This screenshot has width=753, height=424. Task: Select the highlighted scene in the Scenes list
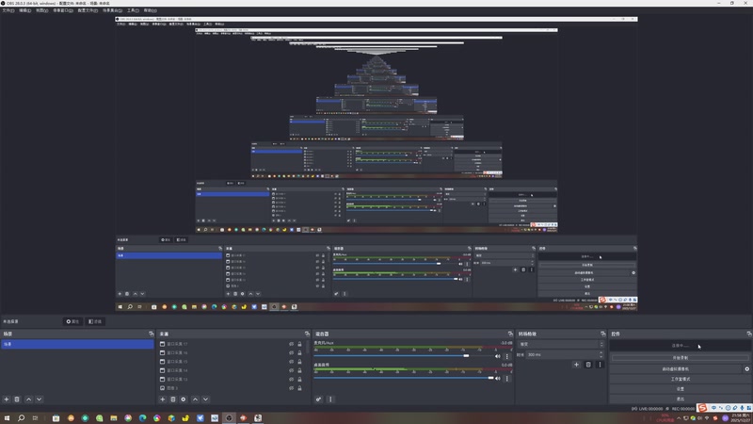click(x=77, y=344)
